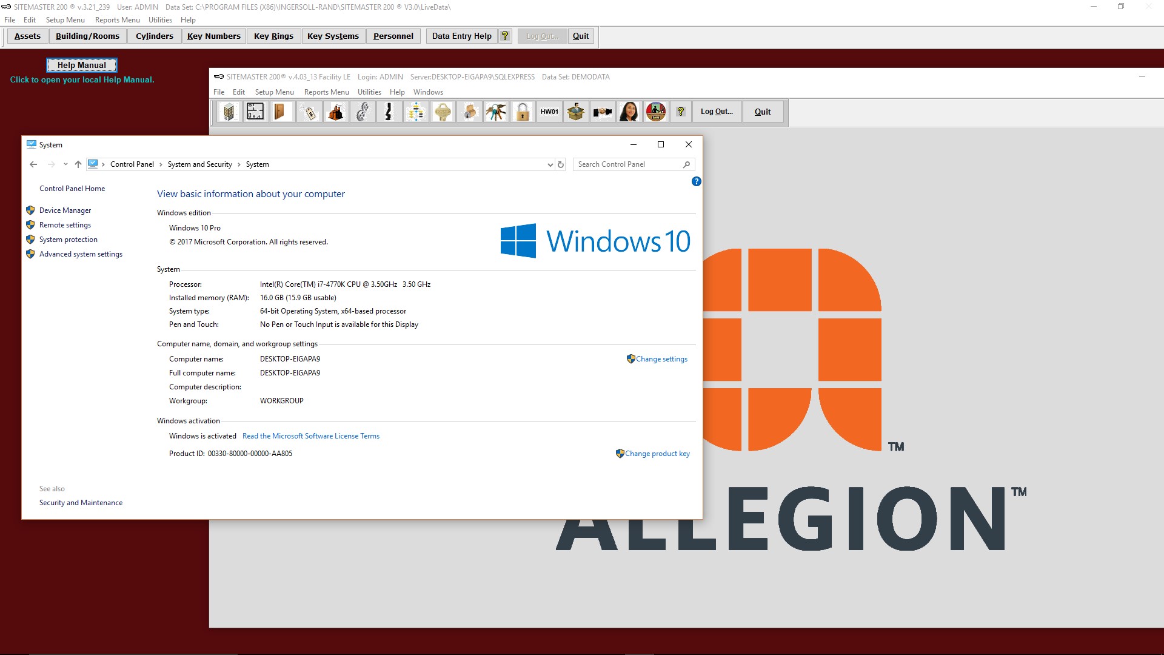Click the Key Rings button
Image resolution: width=1164 pixels, height=655 pixels.
(273, 36)
